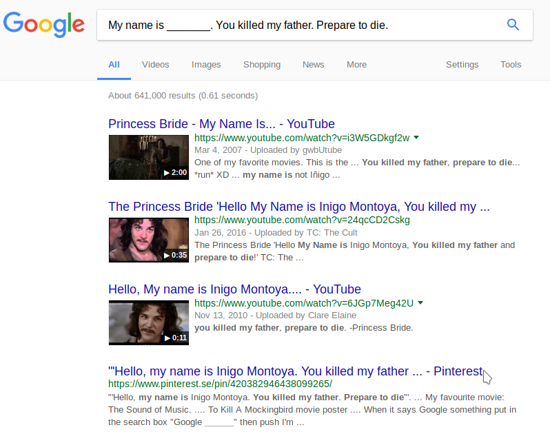The image size is (550, 434).
Task: Expand dropdown arrow beside third YouTube URL
Action: [x=420, y=303]
